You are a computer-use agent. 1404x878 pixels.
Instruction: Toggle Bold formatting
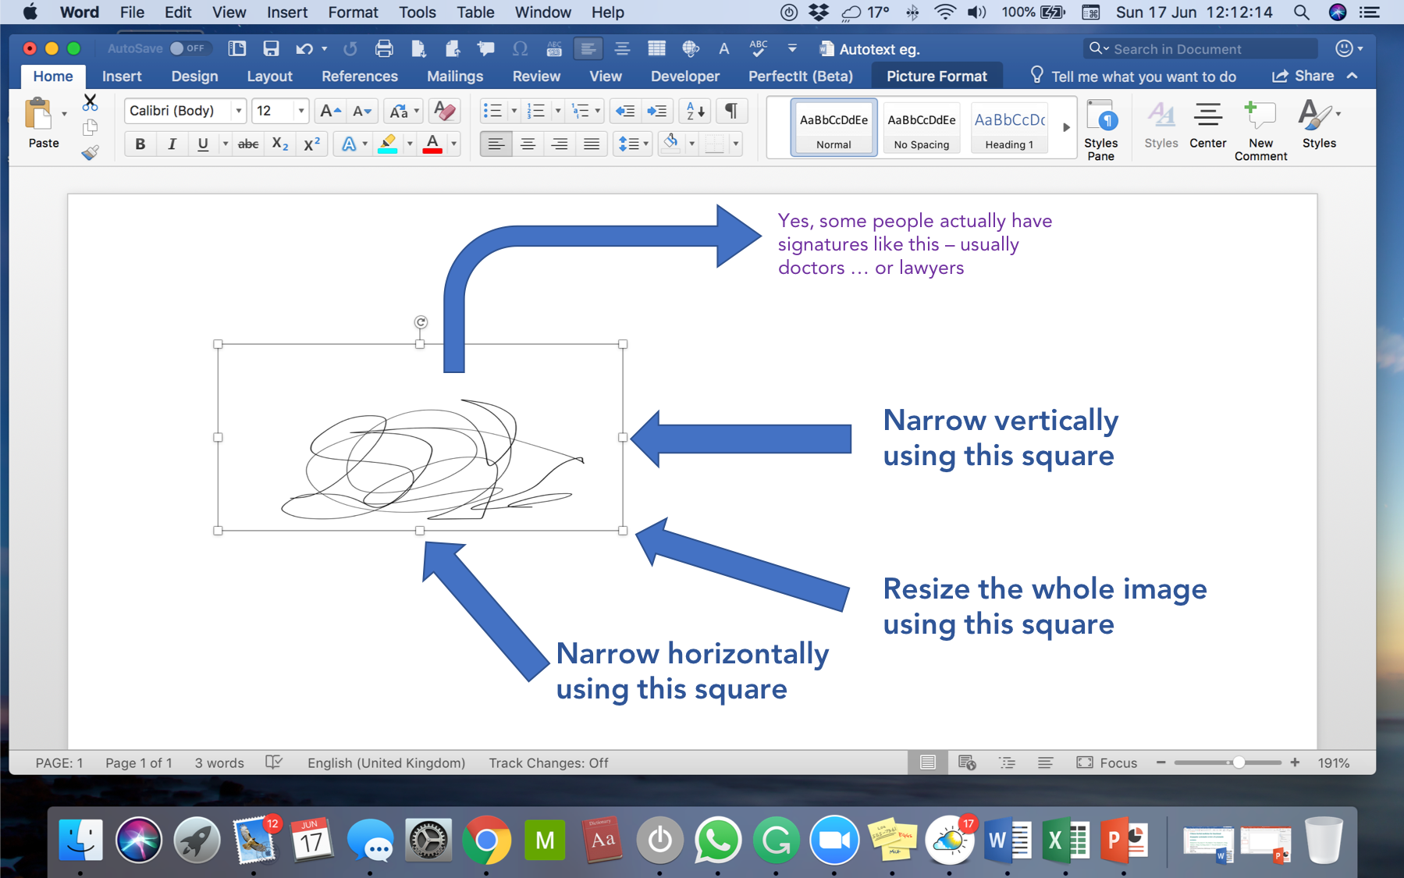click(140, 144)
